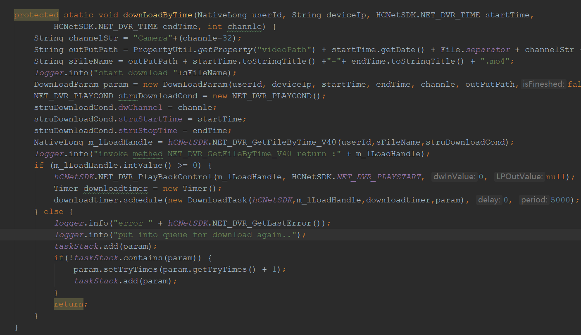Click the "null" argument value

556,177
